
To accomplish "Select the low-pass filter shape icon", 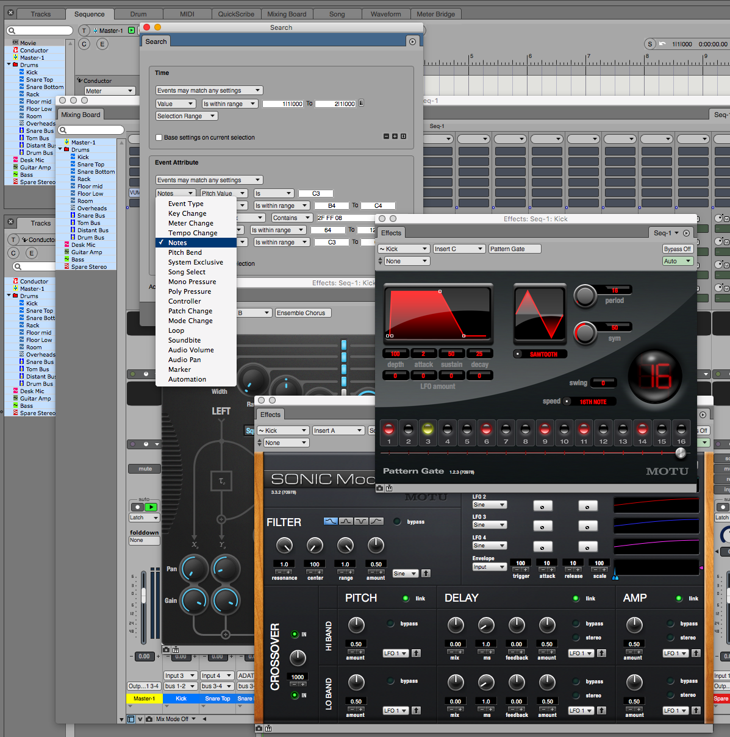I will pos(331,521).
